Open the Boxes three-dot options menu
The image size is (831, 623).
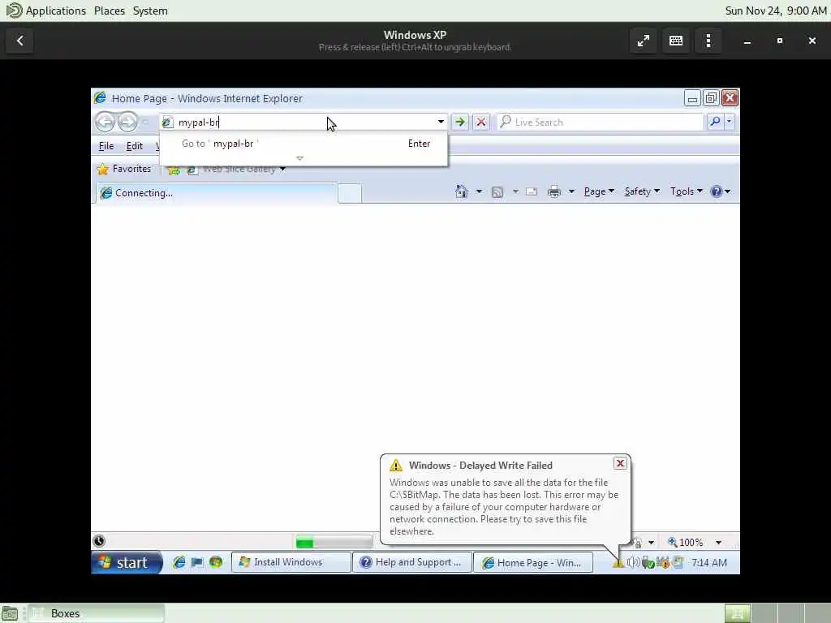708,41
